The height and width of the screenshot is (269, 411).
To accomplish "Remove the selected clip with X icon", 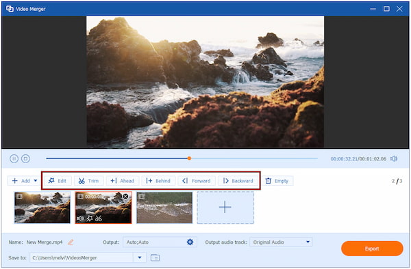I will coord(126,196).
